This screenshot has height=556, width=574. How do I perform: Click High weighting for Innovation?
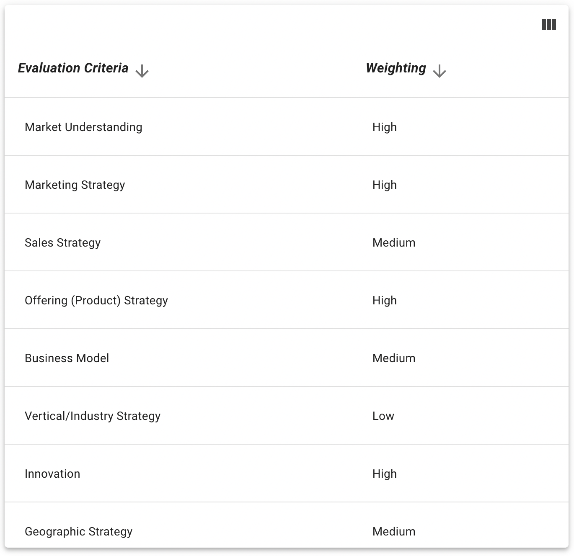[385, 474]
